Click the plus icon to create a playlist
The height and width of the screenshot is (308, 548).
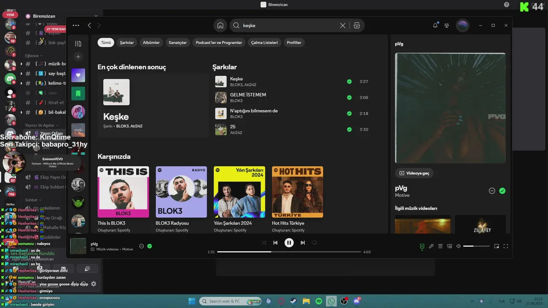click(78, 57)
